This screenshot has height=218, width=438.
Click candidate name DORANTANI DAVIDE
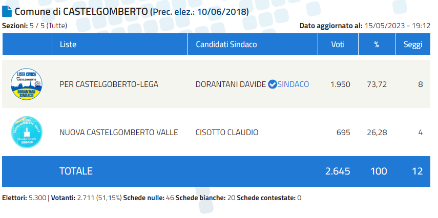click(231, 84)
